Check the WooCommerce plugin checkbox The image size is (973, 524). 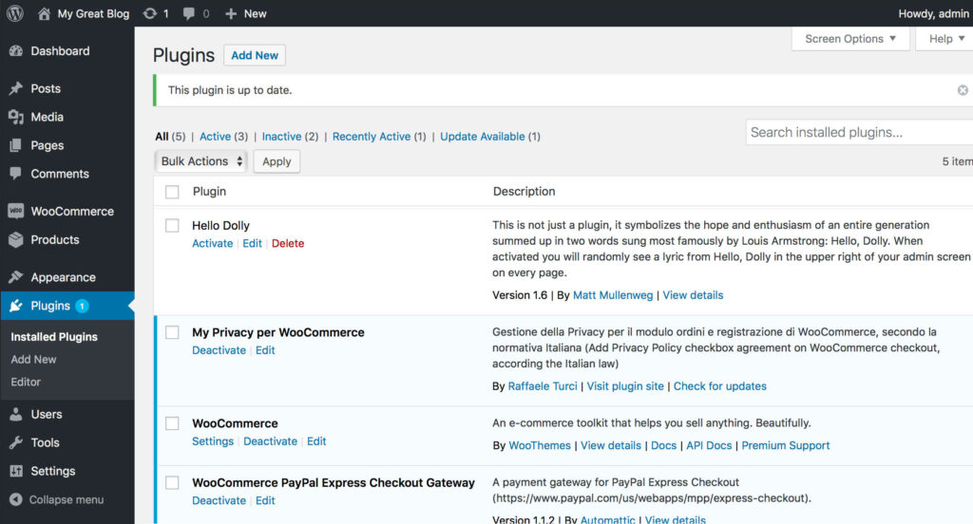click(172, 423)
